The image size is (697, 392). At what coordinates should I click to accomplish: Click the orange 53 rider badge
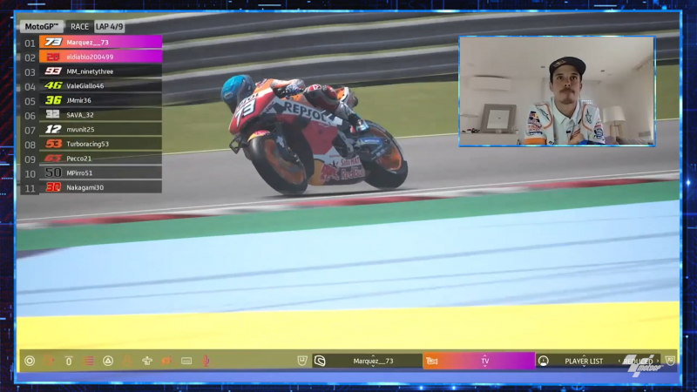click(53, 144)
